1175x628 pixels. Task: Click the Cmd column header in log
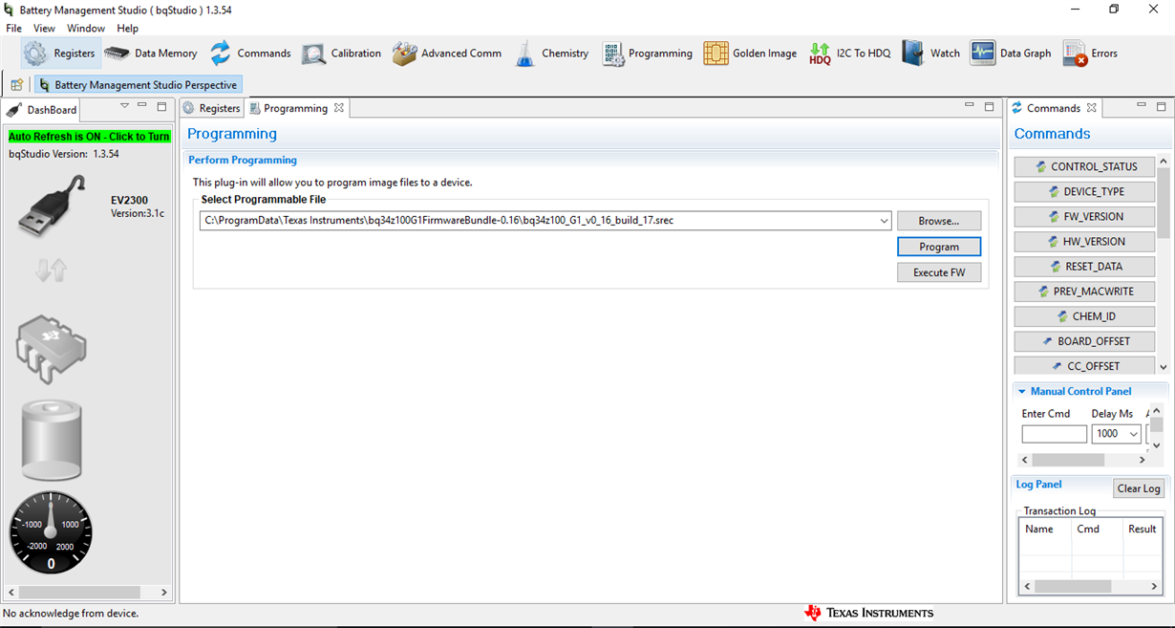[x=1097, y=529]
